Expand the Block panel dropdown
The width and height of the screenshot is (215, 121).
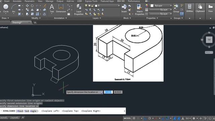click(127, 18)
